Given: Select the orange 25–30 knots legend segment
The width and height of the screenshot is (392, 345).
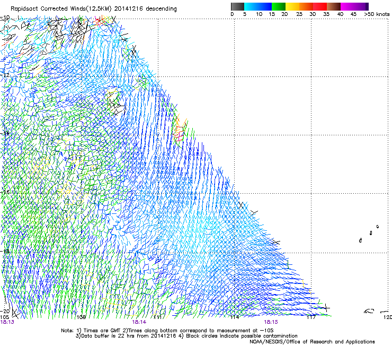Looking at the screenshot, I should (x=306, y=6).
